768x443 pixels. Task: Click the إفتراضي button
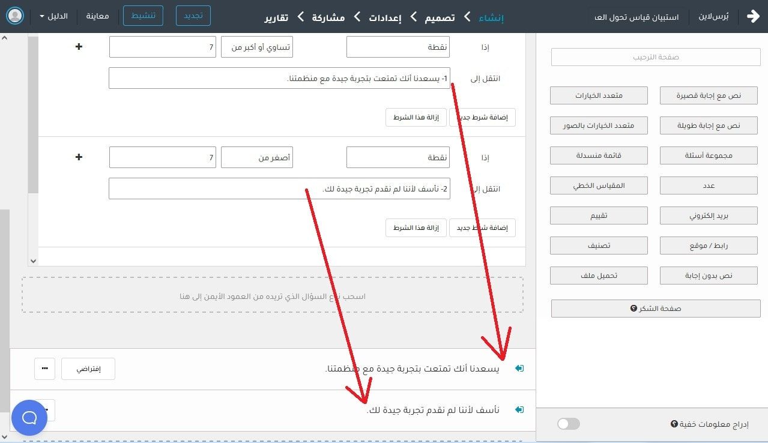[x=88, y=369]
